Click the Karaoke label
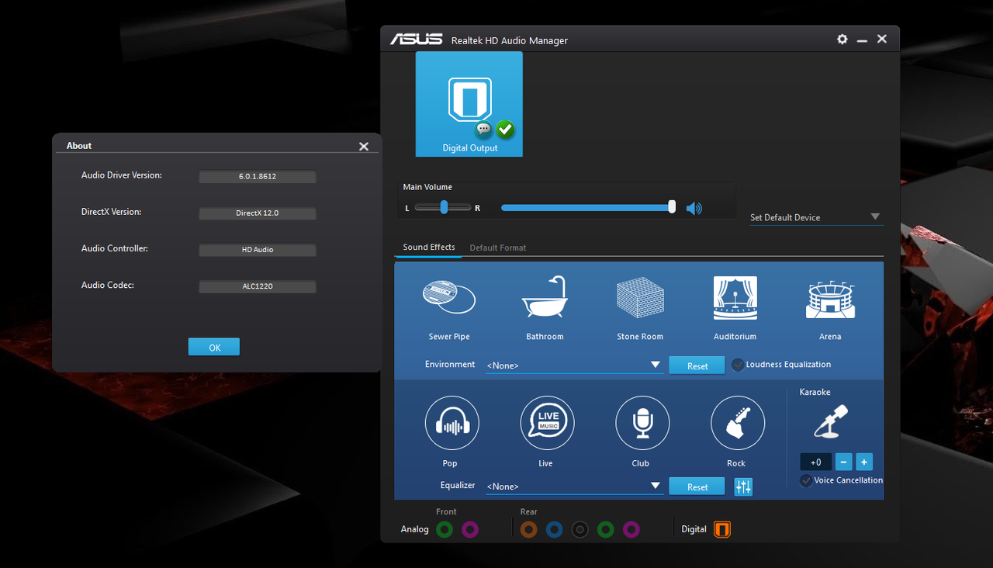Screen dimensions: 993x568 (815, 393)
